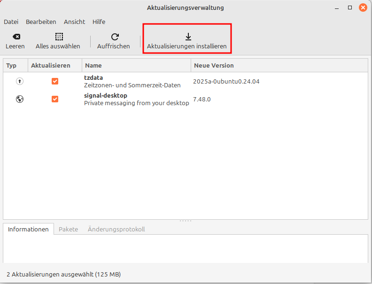Click the Alles auswählen select-all icon
The image size is (372, 284).
(x=58, y=37)
